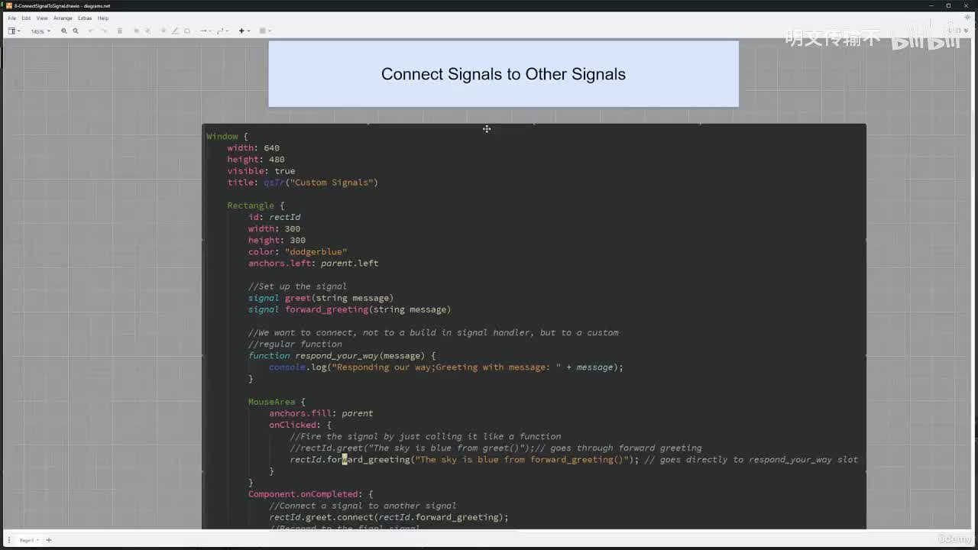Click the Line Color pencil icon
The height and width of the screenshot is (550, 978).
click(175, 31)
